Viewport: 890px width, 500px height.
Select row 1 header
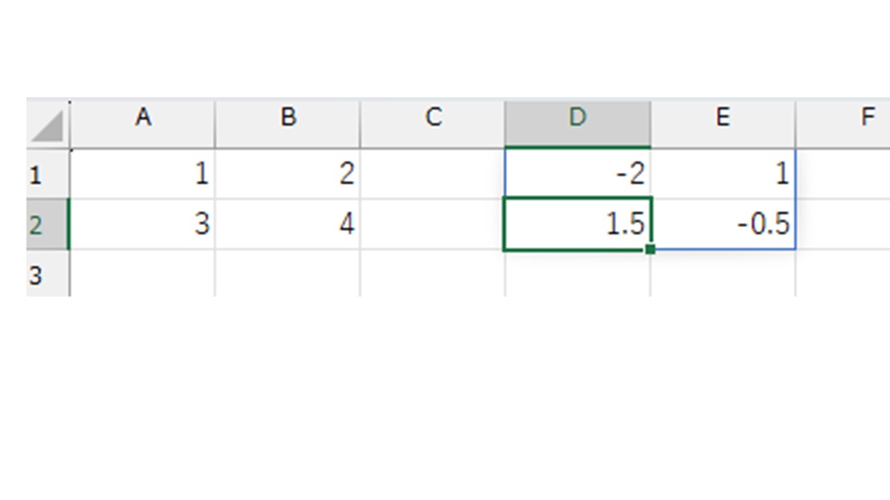click(x=48, y=174)
